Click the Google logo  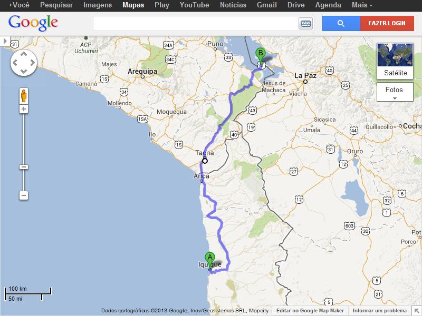point(33,23)
